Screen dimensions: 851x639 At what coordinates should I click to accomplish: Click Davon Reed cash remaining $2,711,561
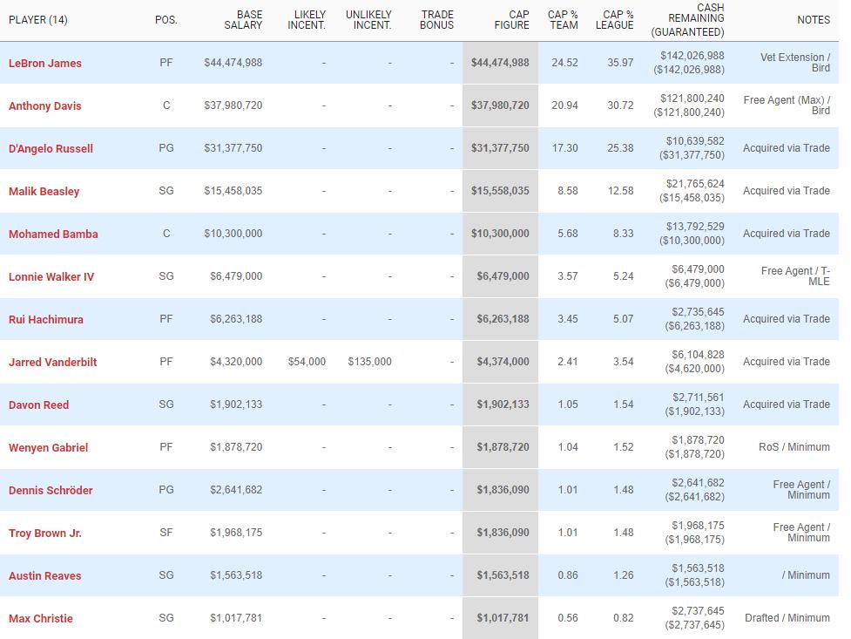tap(698, 398)
